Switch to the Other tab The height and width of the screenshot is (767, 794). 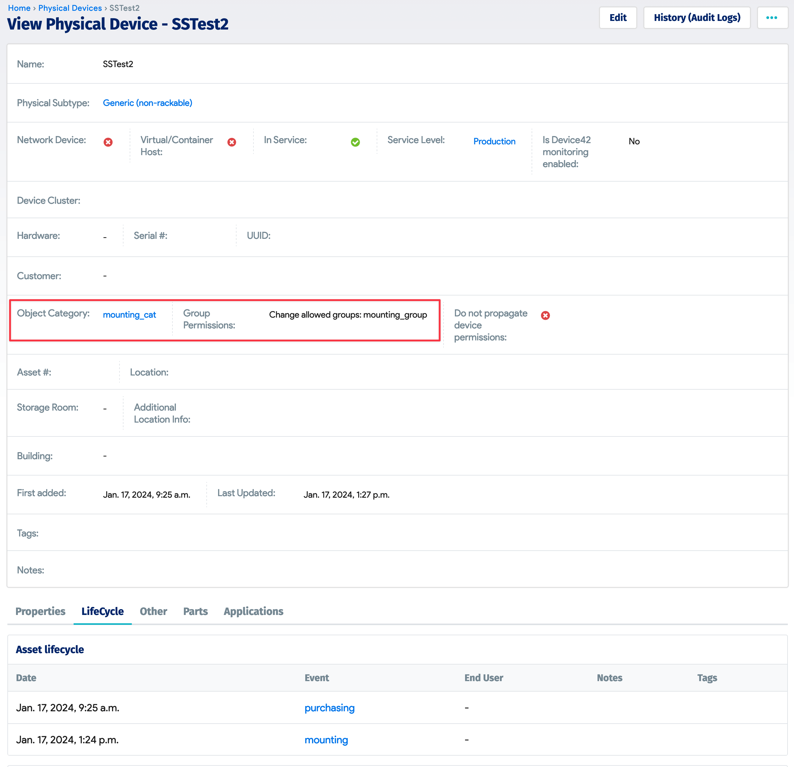pos(153,611)
